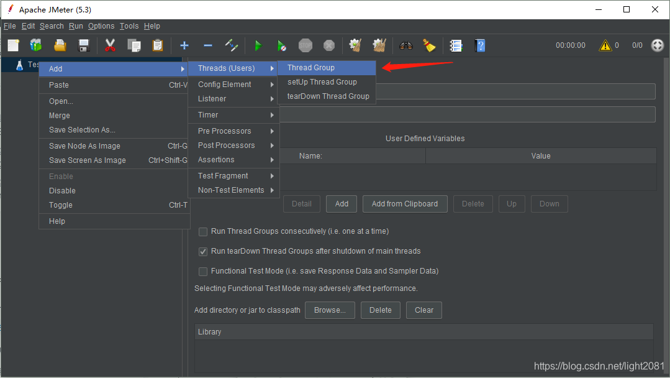Click the Search binoculars icon
670x378 pixels.
[x=406, y=45]
